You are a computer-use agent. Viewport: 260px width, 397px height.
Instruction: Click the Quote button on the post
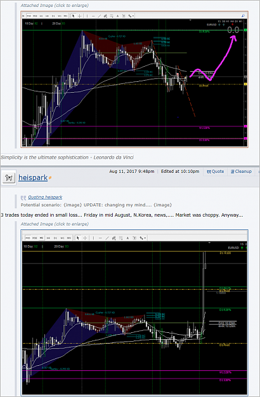point(216,172)
